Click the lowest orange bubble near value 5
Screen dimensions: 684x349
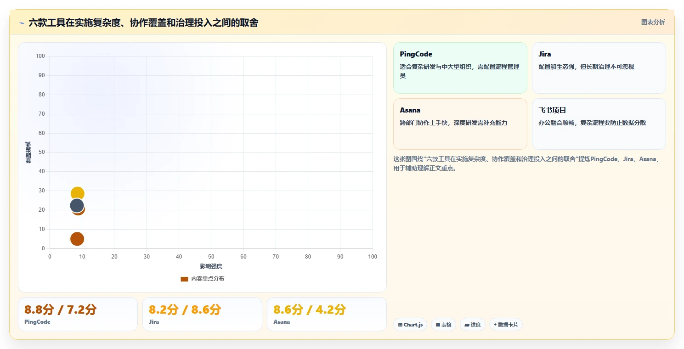(x=77, y=239)
